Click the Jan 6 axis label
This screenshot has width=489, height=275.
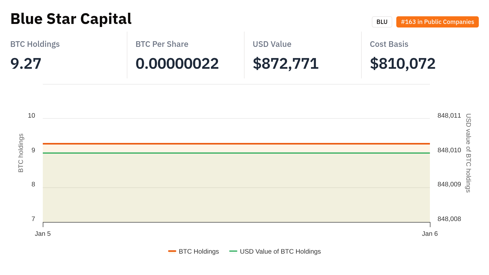pos(430,233)
